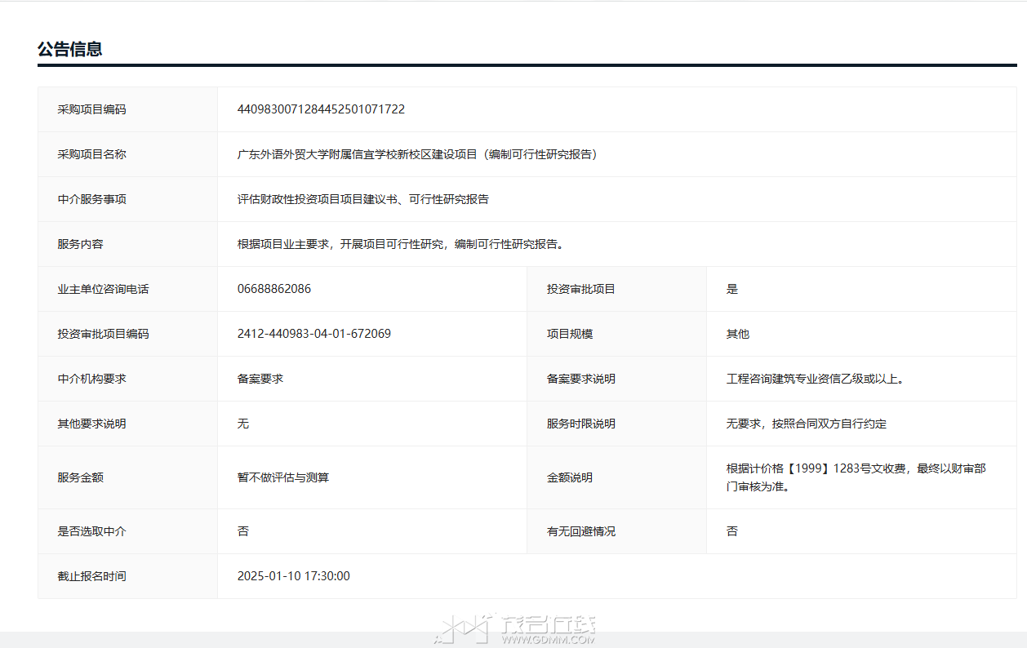Screen dimensions: 1027x648
Task: Click the 服务时限说明 value text
Action: [807, 424]
